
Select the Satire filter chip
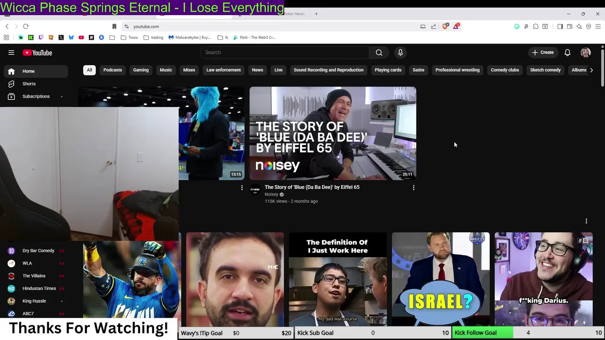(x=418, y=70)
